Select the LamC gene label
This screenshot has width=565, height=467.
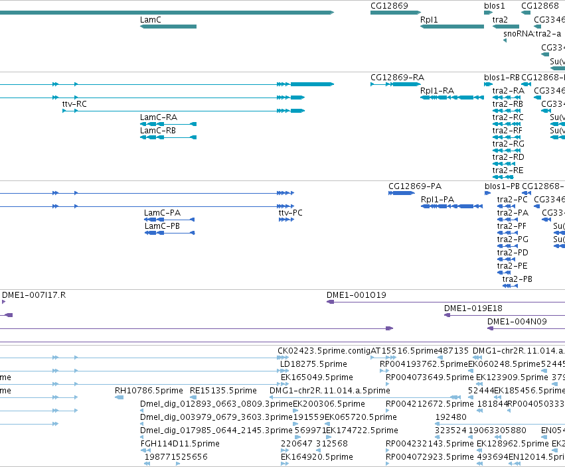(x=150, y=20)
